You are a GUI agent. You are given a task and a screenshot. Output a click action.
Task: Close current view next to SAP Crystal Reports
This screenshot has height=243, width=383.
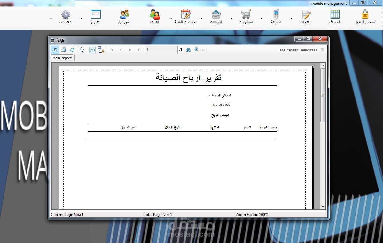323,50
